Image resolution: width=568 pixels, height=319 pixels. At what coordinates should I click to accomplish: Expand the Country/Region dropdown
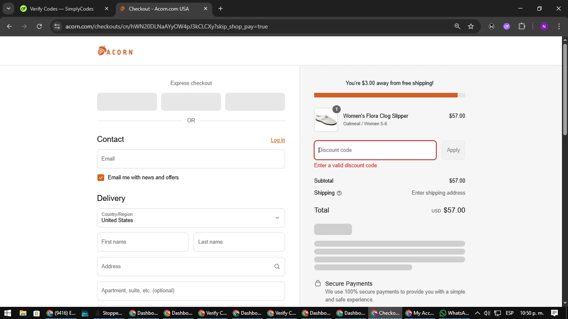tap(191, 218)
